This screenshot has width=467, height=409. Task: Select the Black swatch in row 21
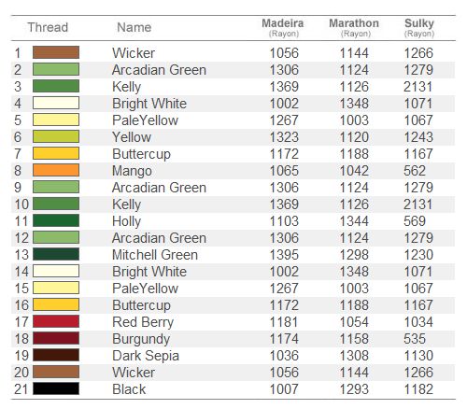click(x=56, y=388)
